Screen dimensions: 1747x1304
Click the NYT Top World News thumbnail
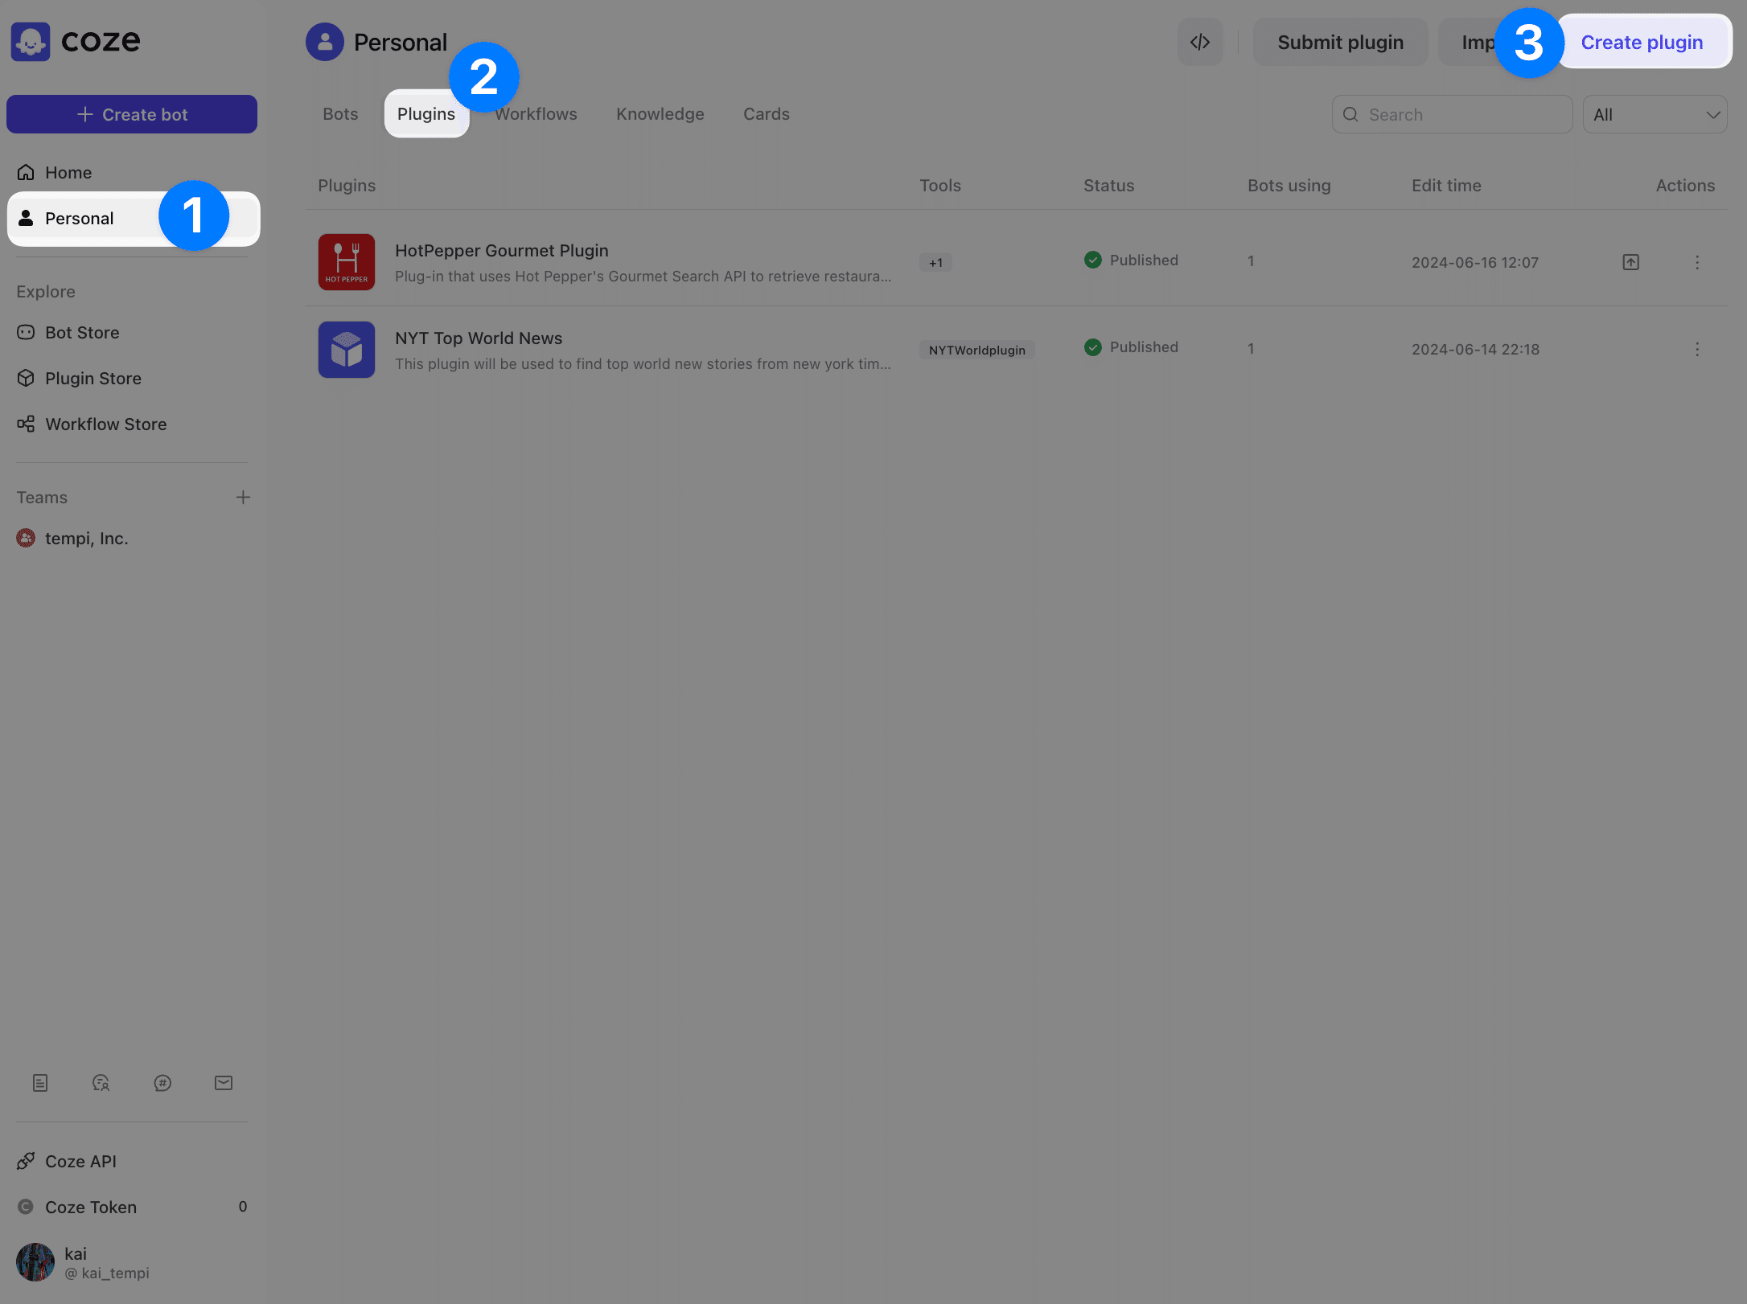click(x=347, y=350)
